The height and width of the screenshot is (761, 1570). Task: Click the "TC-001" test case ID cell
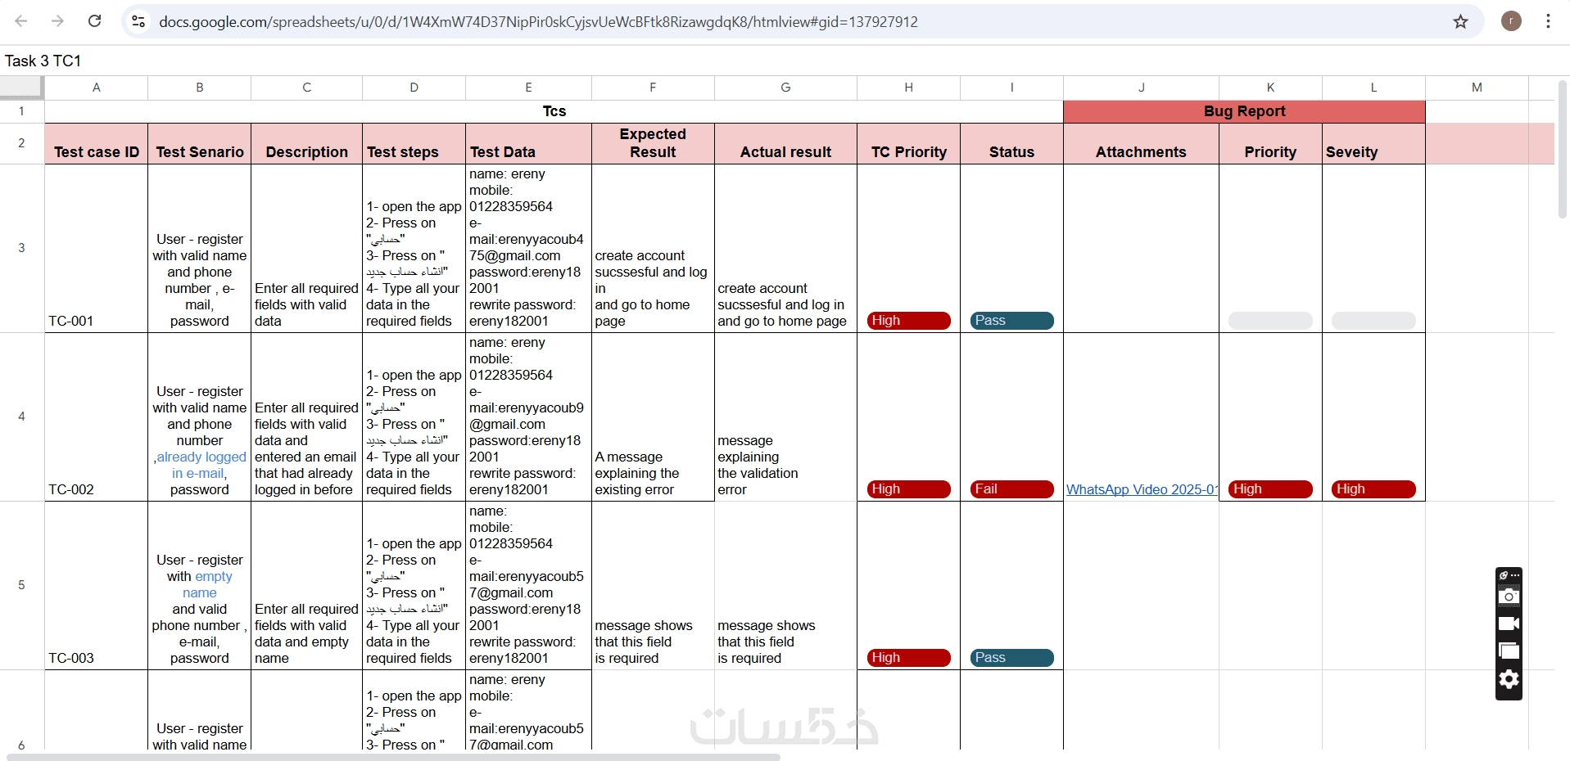(97, 249)
